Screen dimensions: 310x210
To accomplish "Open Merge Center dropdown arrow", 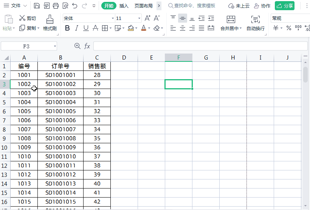I will pos(240,28).
